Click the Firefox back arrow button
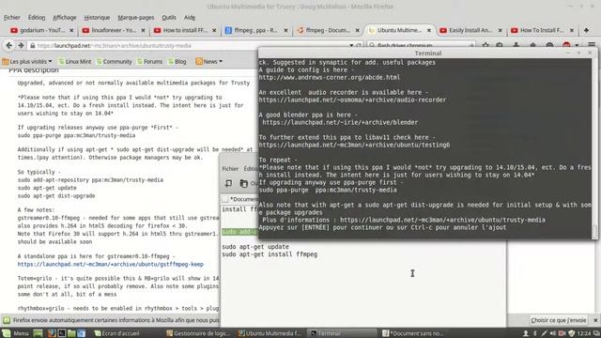Screen dimensions: 601x338 (x=8, y=46)
